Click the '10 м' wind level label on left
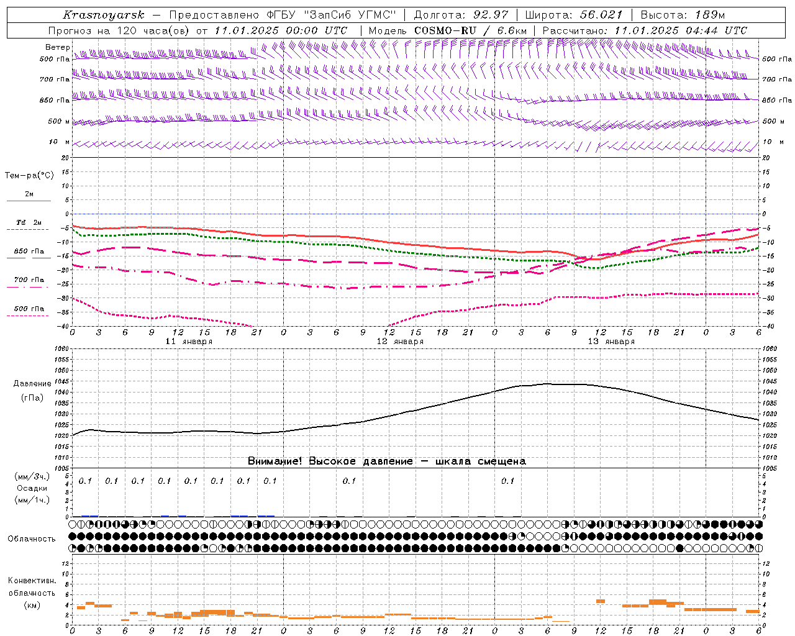 point(60,142)
